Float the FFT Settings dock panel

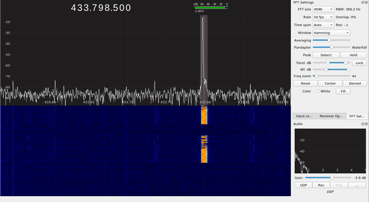click(362, 3)
